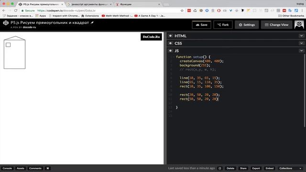
Task: Click the rect(50, 50, 20, 20) code line
Action: point(199,99)
